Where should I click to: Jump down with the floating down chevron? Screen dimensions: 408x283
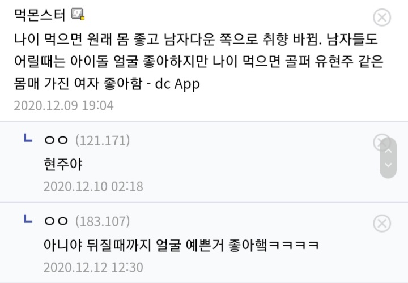(x=388, y=165)
